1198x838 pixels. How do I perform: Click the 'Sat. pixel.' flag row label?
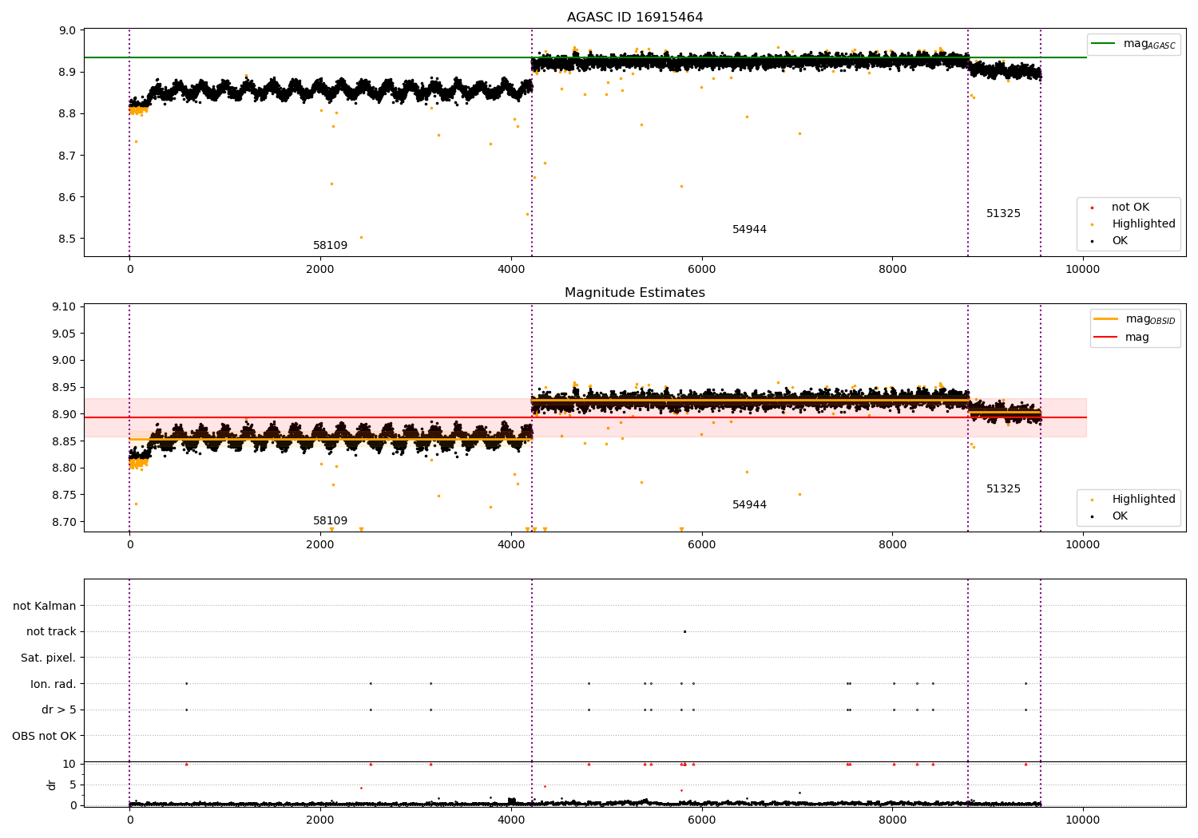[49, 658]
